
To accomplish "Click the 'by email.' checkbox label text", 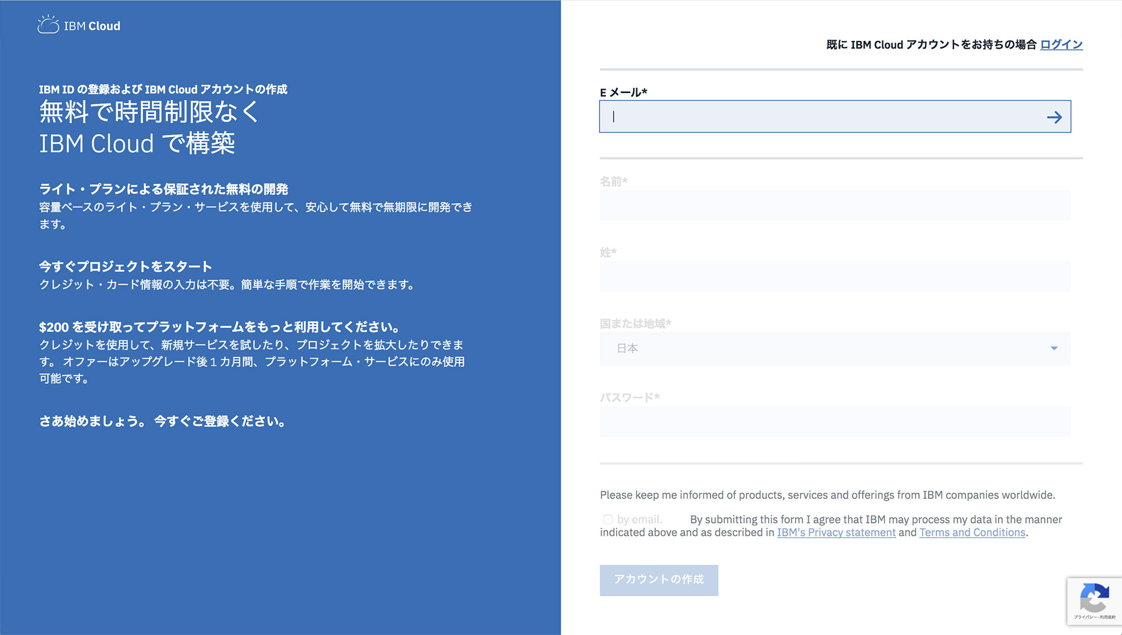I will (639, 519).
